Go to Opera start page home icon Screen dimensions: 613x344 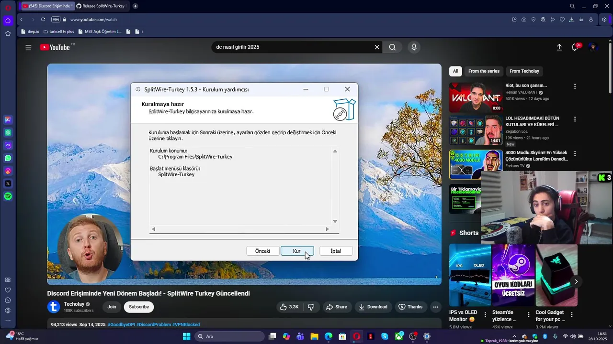point(8,21)
